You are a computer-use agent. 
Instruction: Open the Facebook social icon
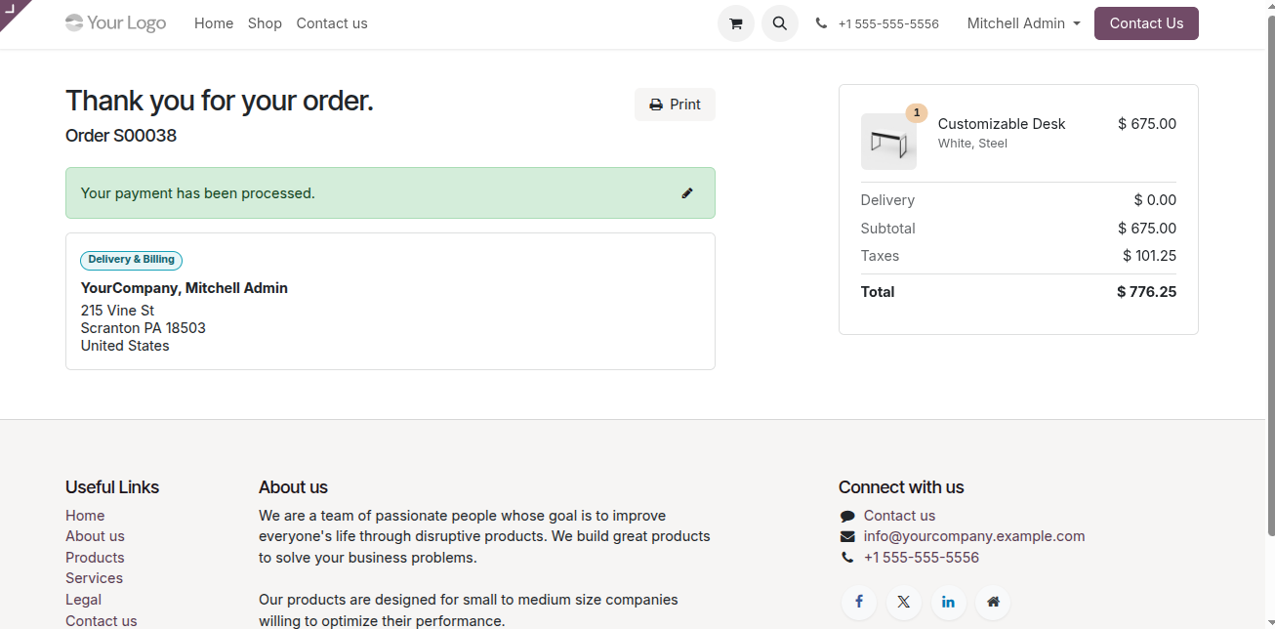tap(859, 602)
